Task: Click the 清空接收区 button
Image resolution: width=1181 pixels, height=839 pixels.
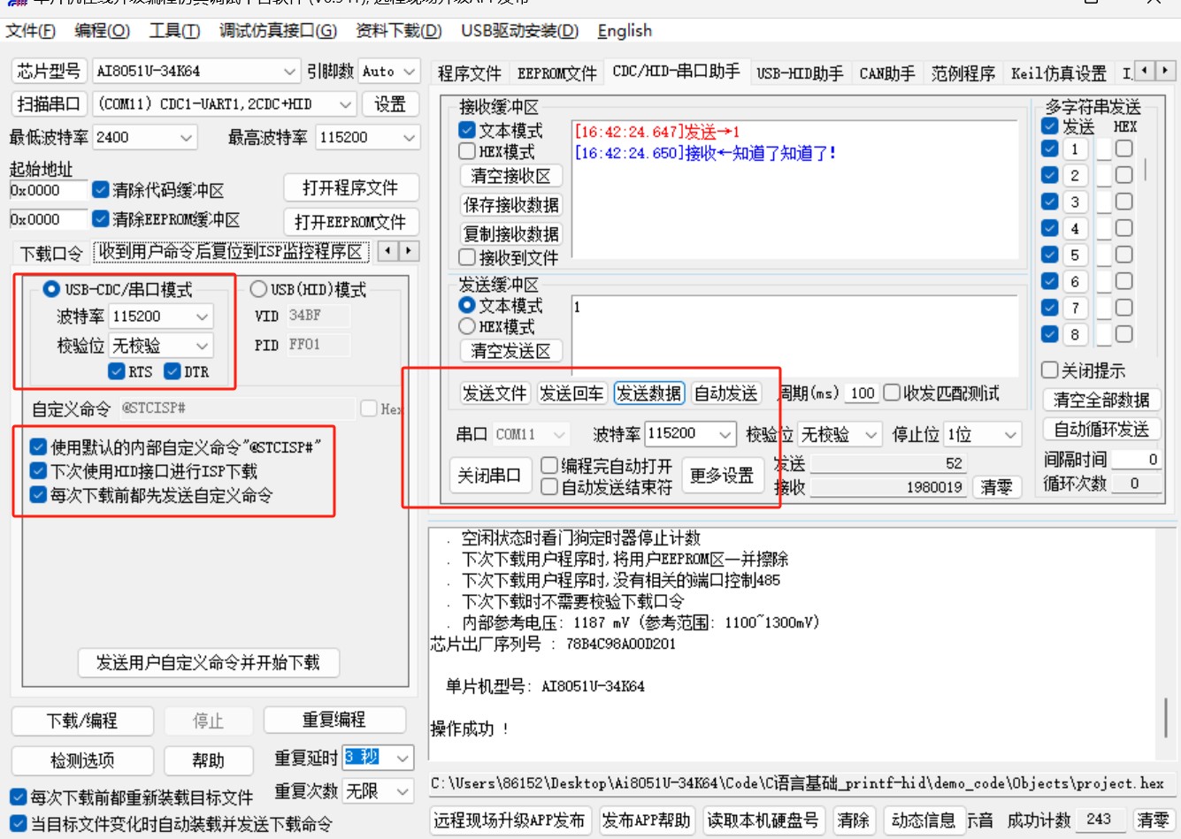Action: (510, 176)
